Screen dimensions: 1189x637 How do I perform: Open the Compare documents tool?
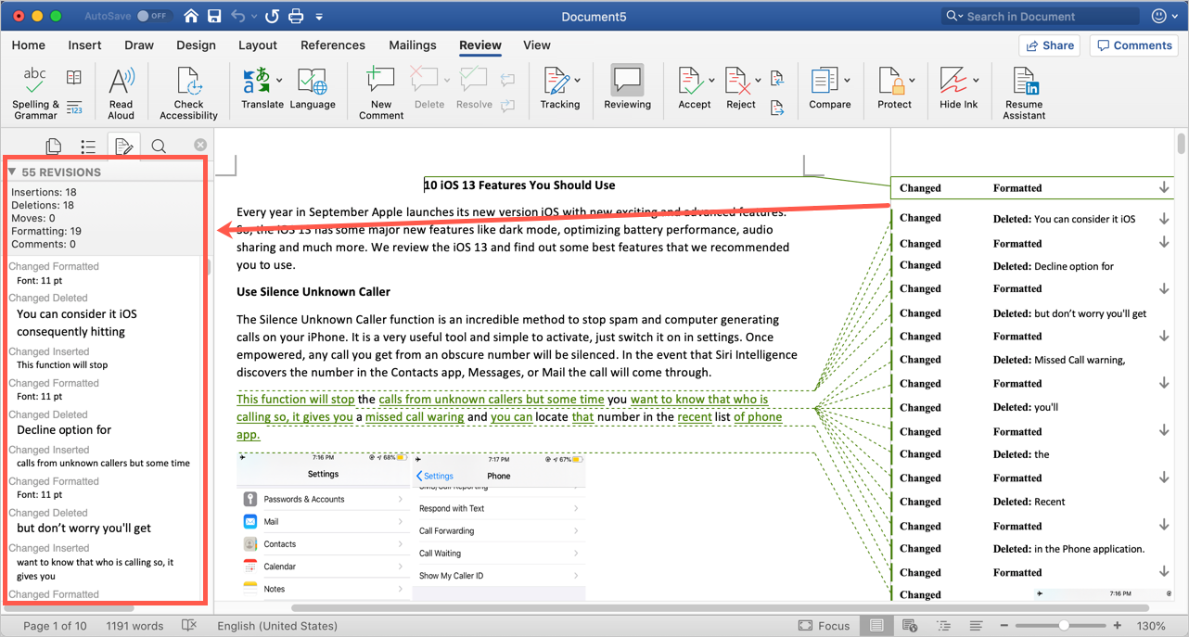(829, 83)
